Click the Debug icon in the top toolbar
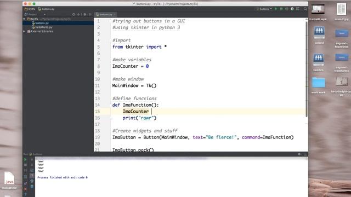Screen dimensions: 351x197 coord(281,9)
